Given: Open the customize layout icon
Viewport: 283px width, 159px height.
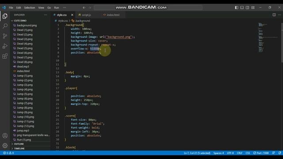Looking at the screenshot, I should [253, 8].
